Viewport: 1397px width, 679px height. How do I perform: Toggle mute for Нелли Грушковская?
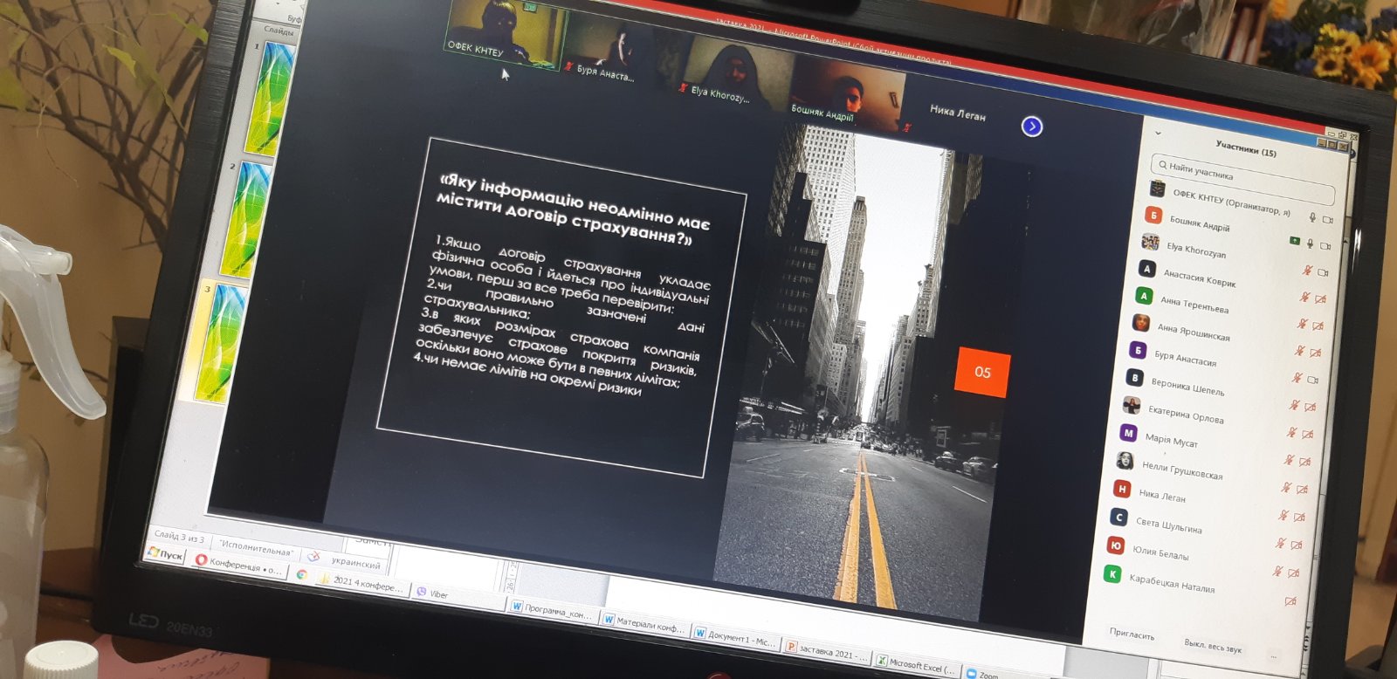tap(1290, 459)
